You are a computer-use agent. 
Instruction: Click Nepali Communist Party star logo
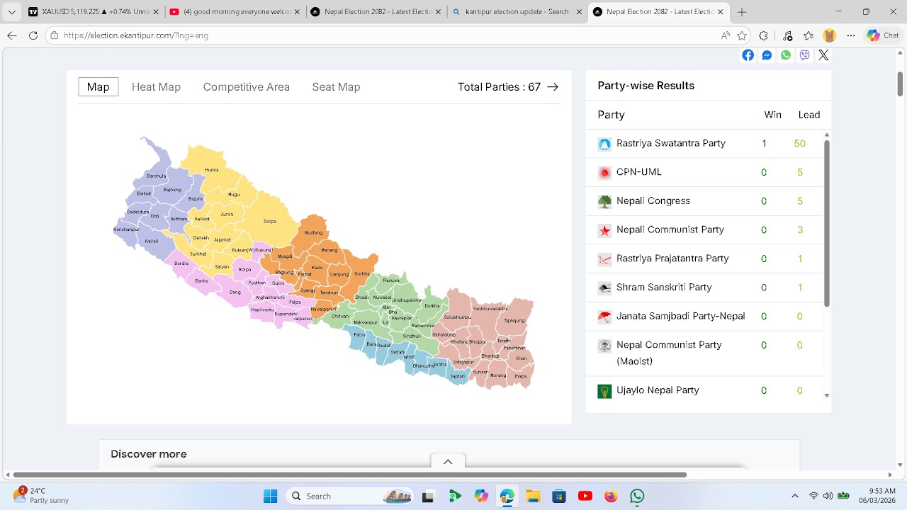(x=604, y=230)
